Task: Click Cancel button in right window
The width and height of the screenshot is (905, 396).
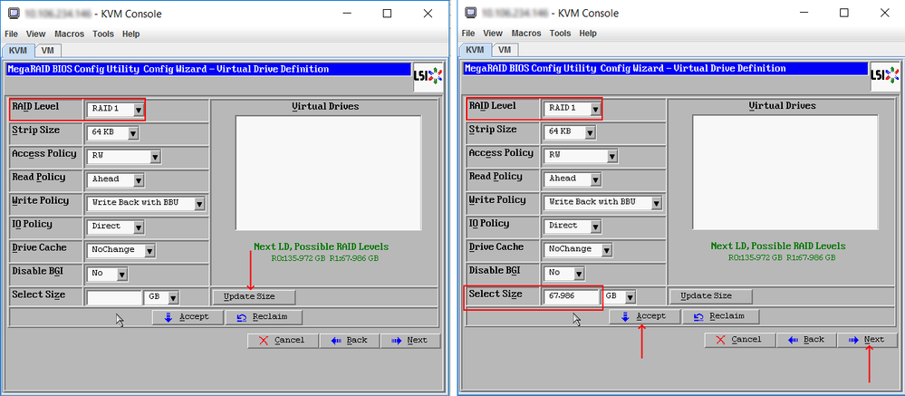Action: pyautogui.click(x=740, y=340)
